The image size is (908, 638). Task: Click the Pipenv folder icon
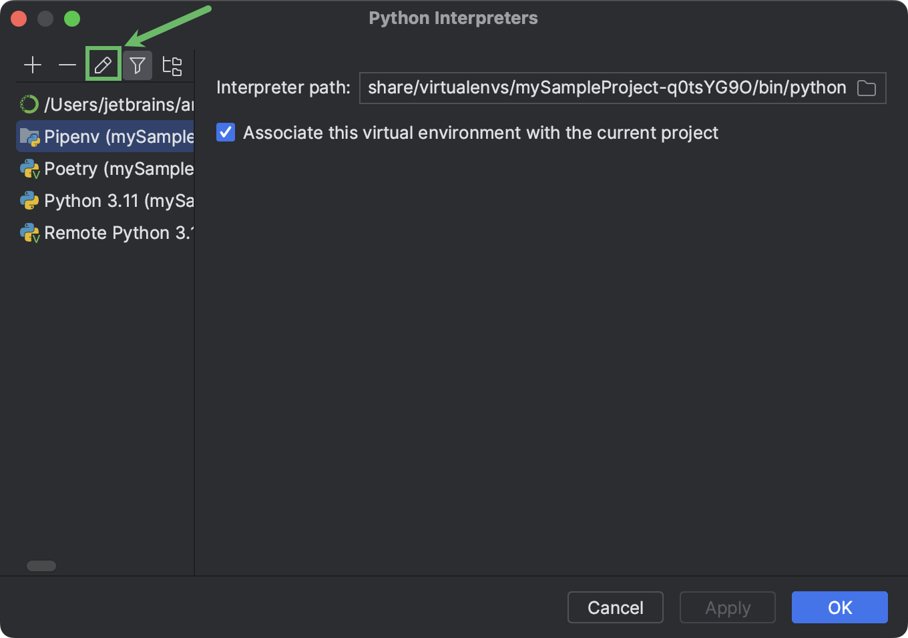[x=29, y=136]
